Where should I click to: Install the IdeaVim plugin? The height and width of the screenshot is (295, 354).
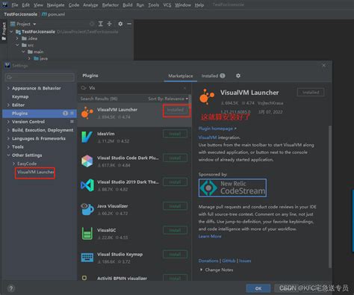pos(175,134)
